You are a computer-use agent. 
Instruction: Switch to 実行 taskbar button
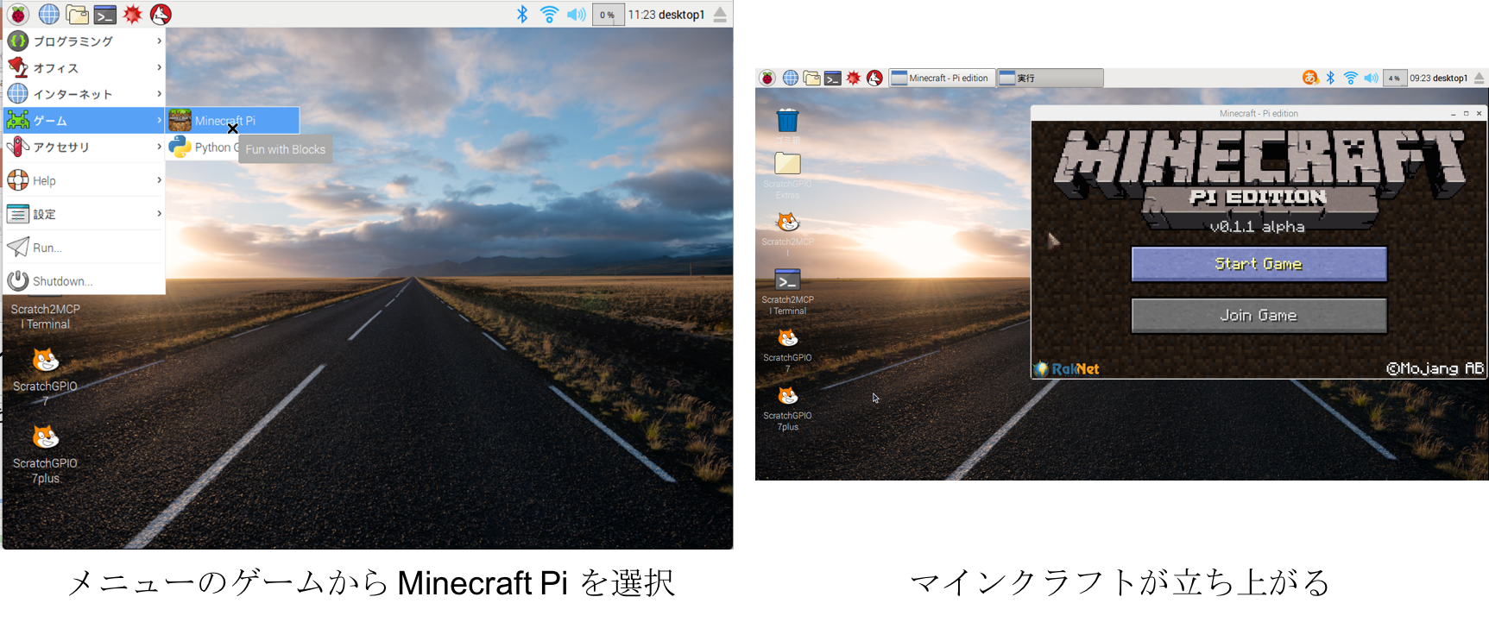coord(1051,78)
